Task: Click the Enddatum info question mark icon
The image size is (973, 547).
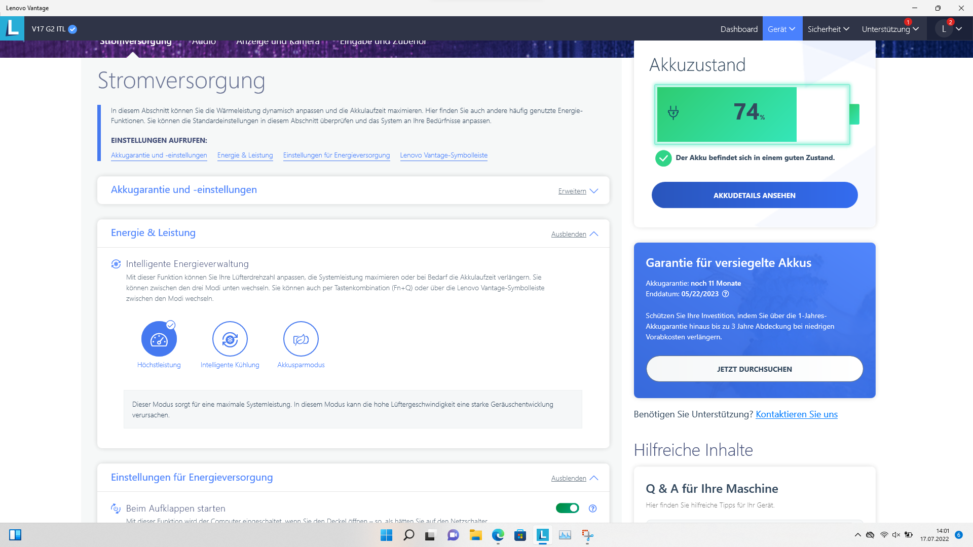Action: point(725,294)
